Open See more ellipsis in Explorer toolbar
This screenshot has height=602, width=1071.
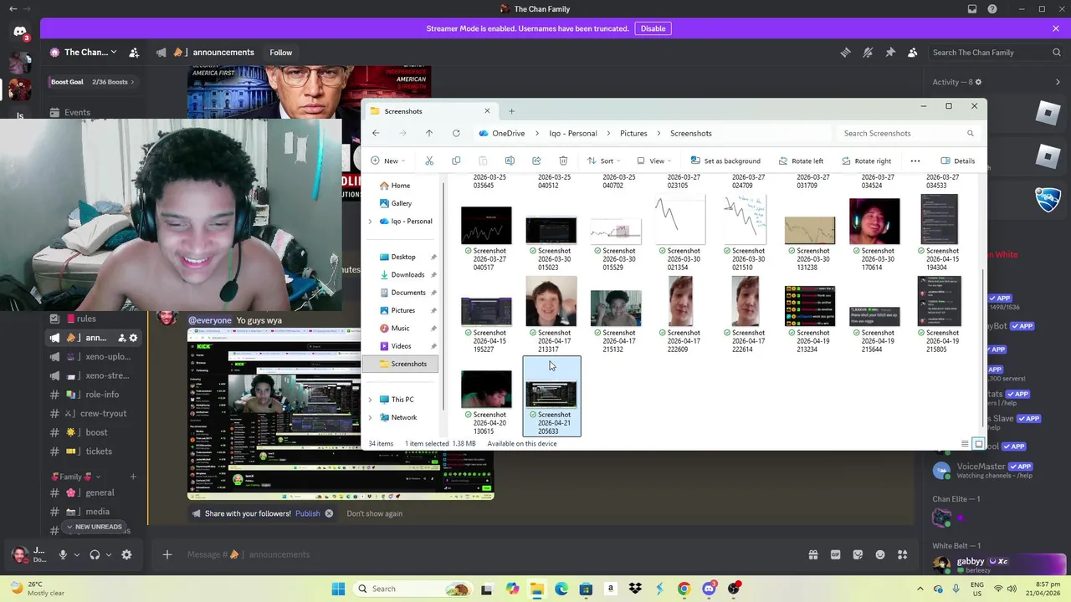915,161
